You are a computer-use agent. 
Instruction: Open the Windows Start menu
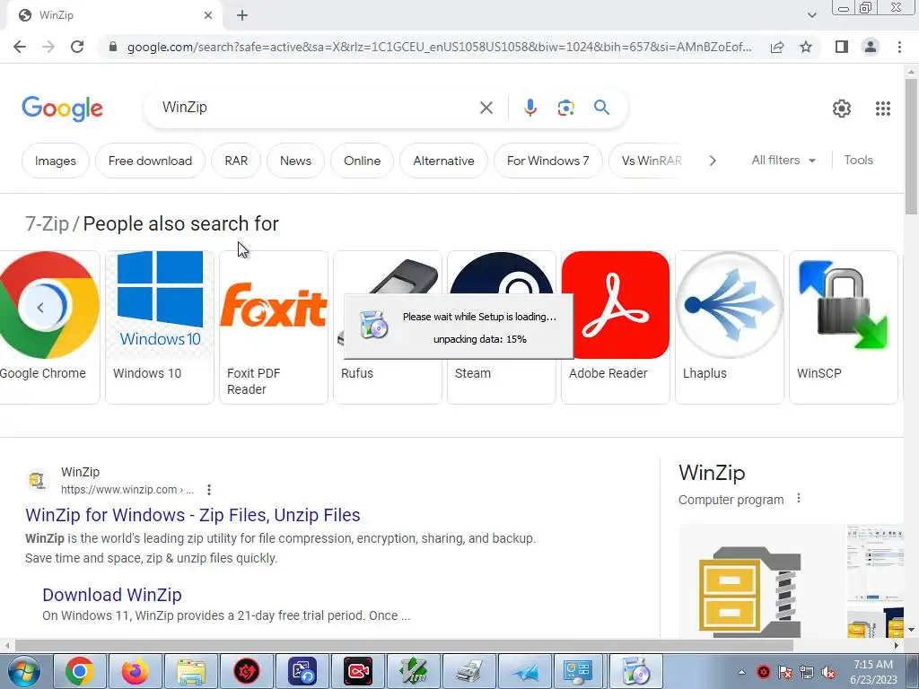coord(22,671)
